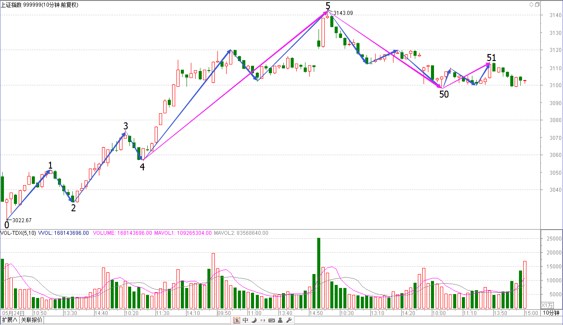Viewport: 563px width, 325px height.
Task: Click the overlapping windows restore icon
Action: (x=537, y=4)
